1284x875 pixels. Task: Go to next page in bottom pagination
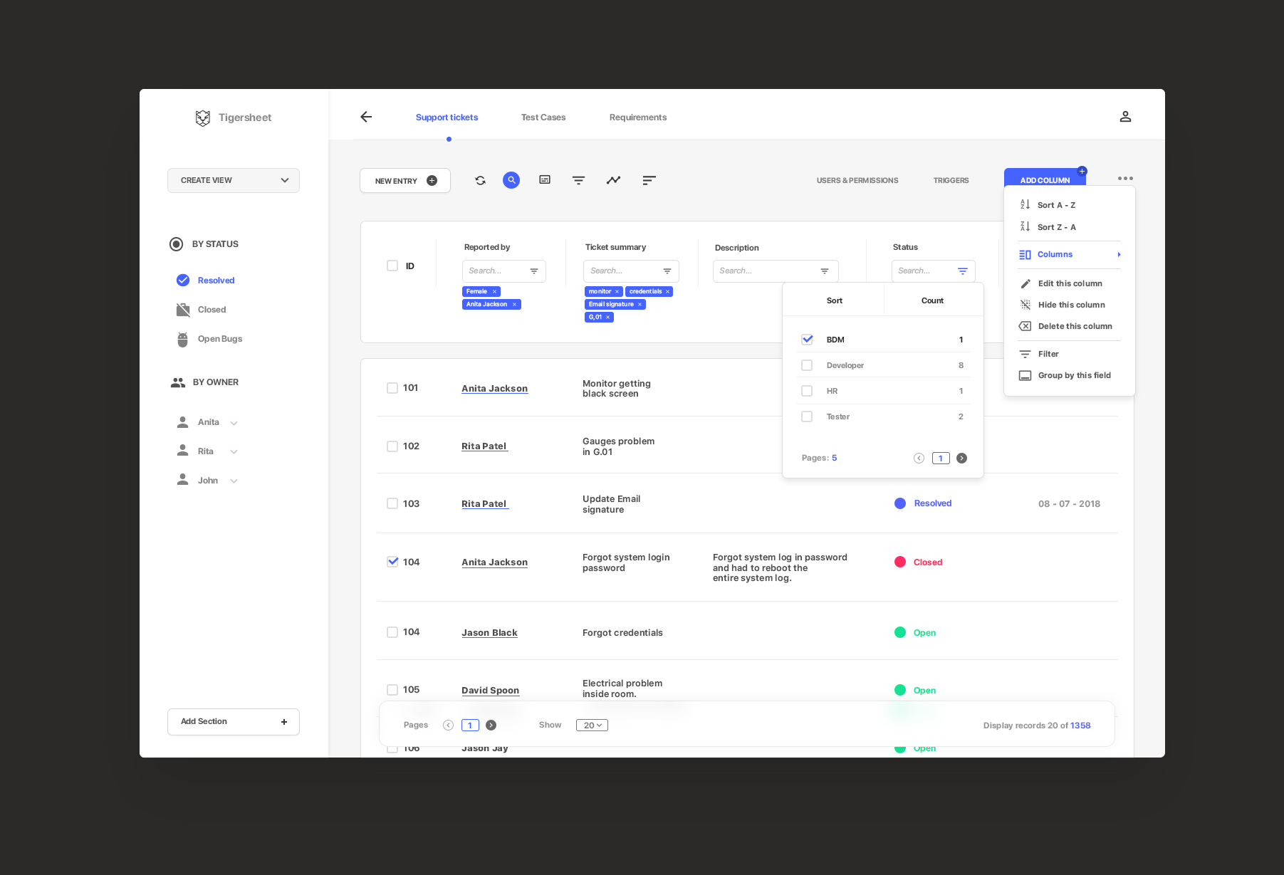click(491, 725)
